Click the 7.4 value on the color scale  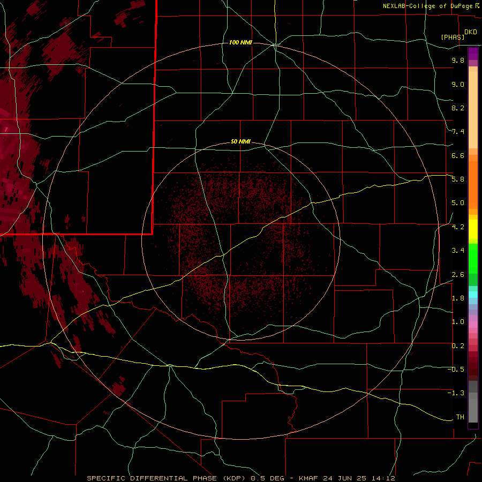coord(458,132)
